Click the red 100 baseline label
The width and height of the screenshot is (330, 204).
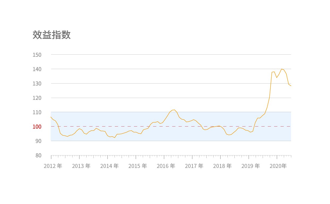coord(37,127)
